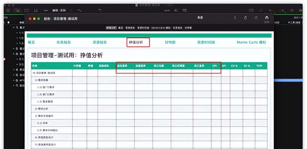Click the SPI column header
Viewport: 307px width, 149px height.
point(226,66)
